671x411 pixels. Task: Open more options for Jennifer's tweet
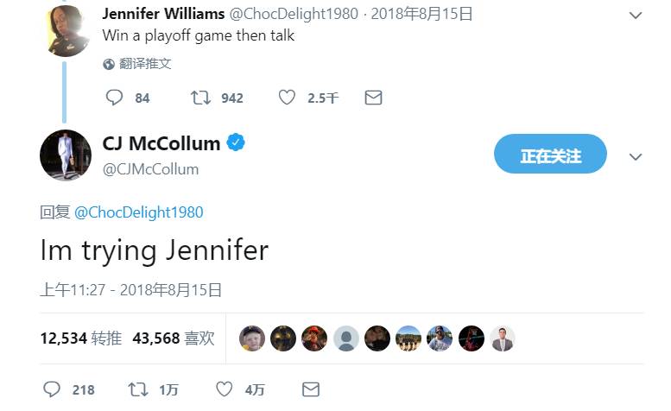[636, 16]
